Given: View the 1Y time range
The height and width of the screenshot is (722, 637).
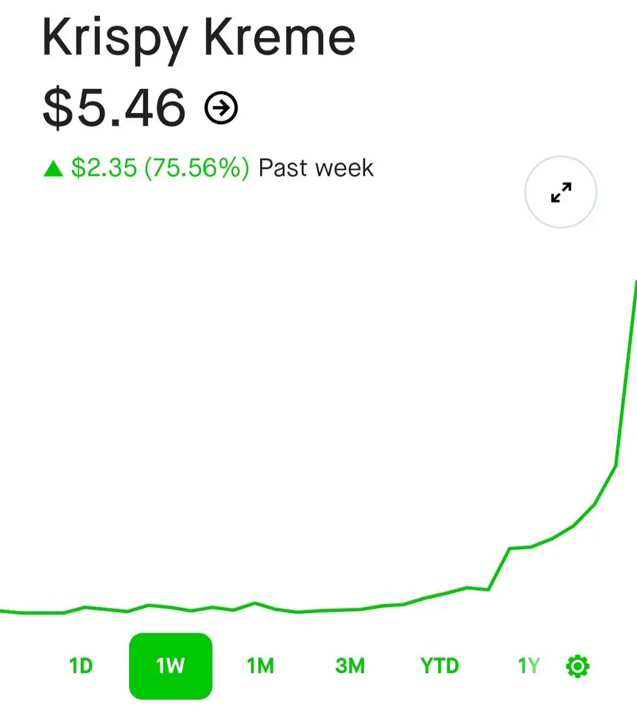Looking at the screenshot, I should coord(529,666).
